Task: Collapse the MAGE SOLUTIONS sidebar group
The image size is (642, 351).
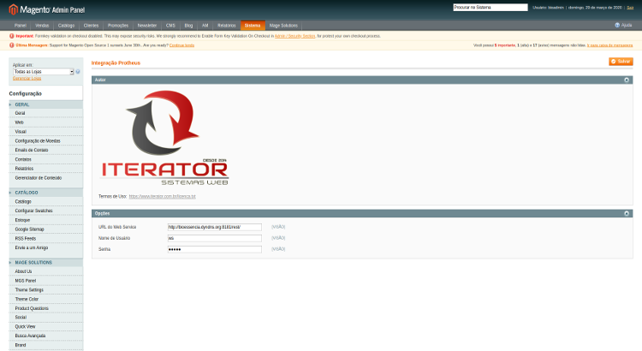Action: (45, 263)
